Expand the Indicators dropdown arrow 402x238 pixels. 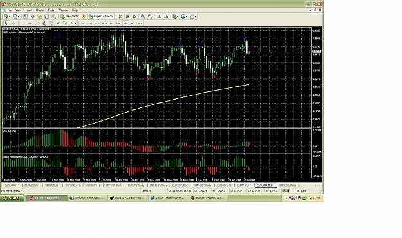point(178,17)
